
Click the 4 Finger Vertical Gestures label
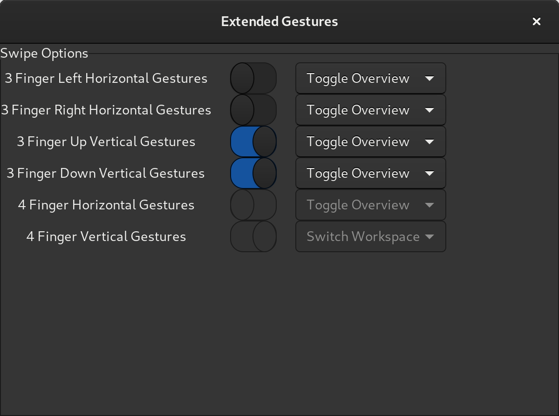[106, 236]
